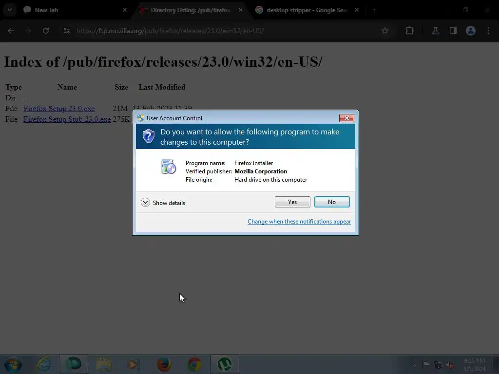Toggle the side panel icon
Viewport: 499px width, 374px height.
click(x=453, y=31)
